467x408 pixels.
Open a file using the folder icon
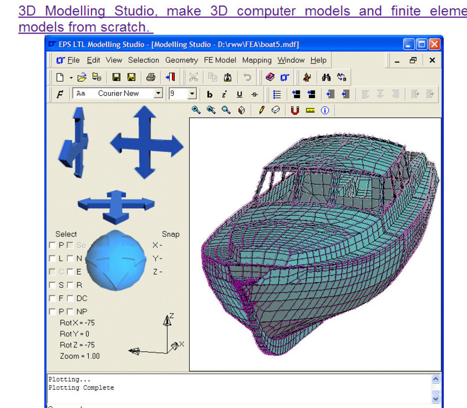(82, 77)
